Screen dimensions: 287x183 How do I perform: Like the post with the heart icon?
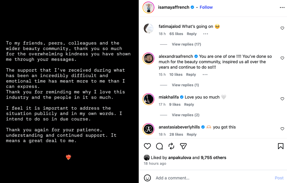tap(147, 146)
